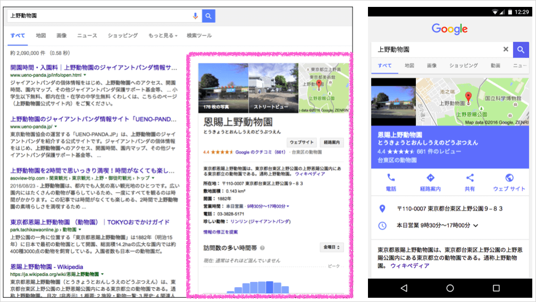Tap the location pin icon beside address
This screenshot has height=302, width=536.
(x=382, y=209)
